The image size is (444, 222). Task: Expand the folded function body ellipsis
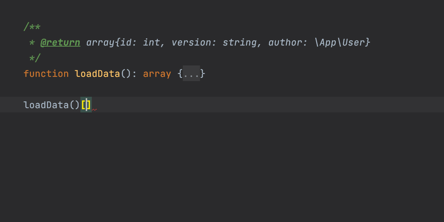pos(191,74)
